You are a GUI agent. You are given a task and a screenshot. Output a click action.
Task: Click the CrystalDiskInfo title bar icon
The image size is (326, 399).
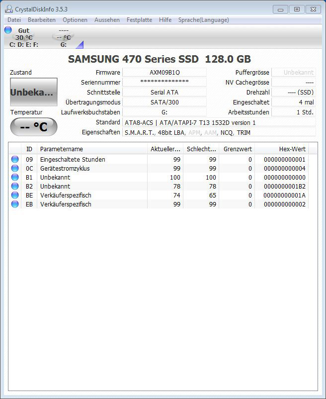pyautogui.click(x=9, y=9)
